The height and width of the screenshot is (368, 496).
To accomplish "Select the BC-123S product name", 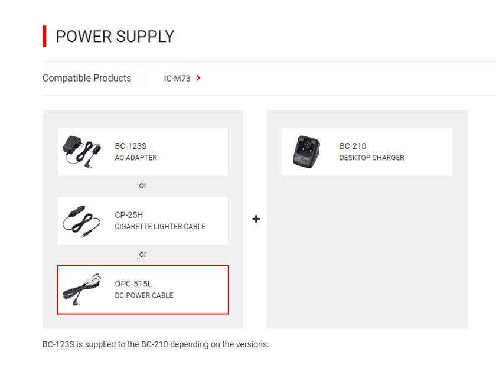I will [130, 146].
